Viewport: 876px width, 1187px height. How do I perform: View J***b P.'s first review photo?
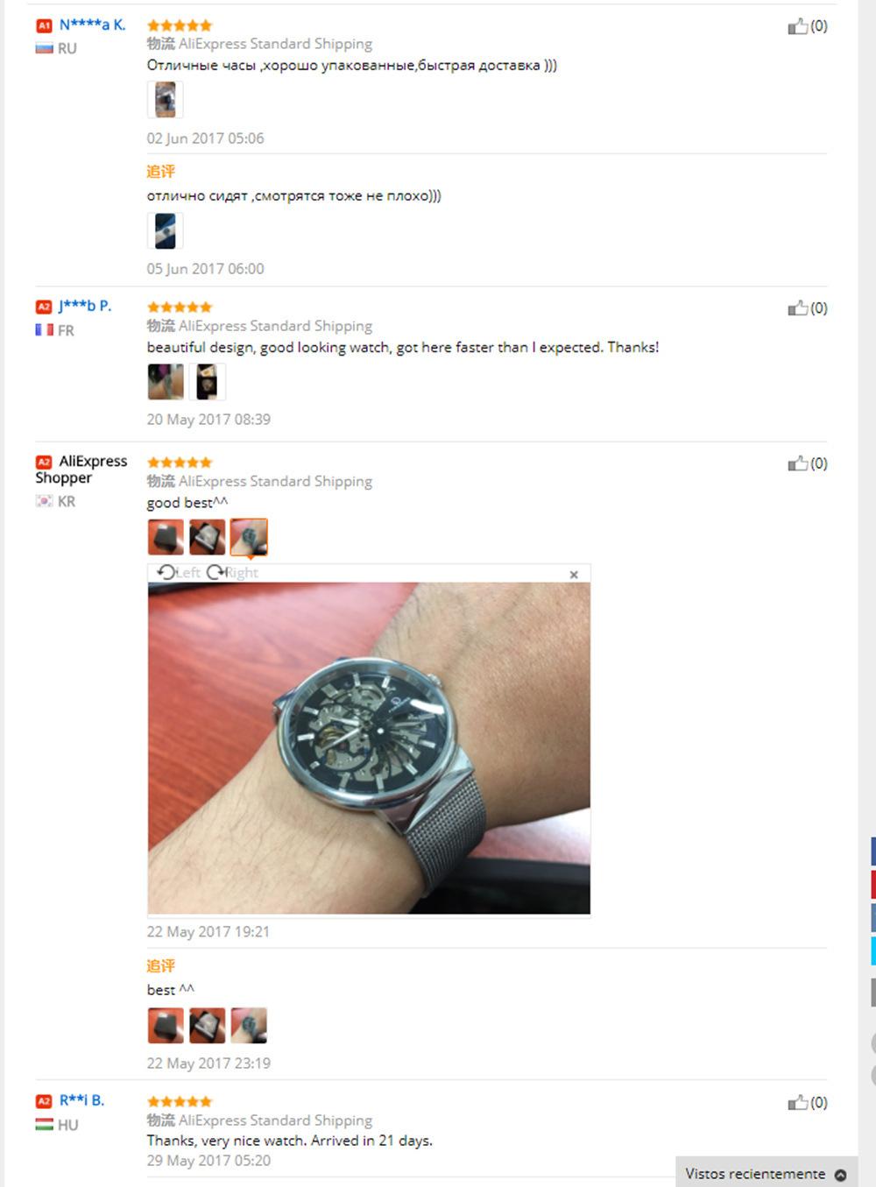166,382
